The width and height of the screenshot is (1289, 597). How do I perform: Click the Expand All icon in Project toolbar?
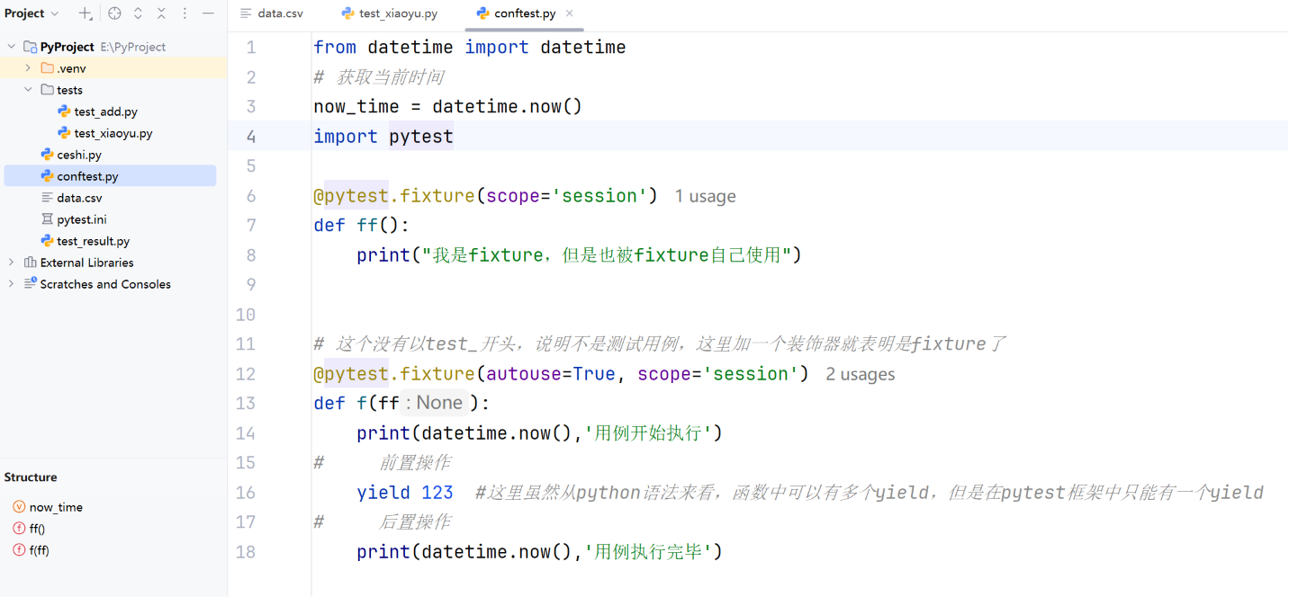click(x=138, y=13)
